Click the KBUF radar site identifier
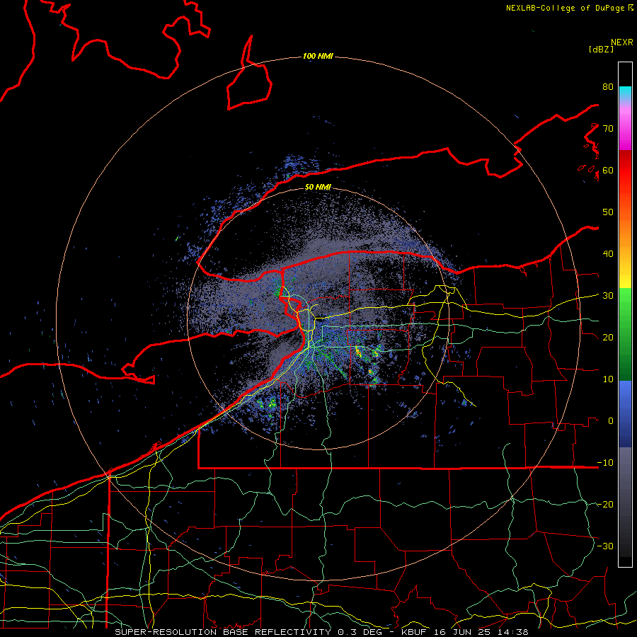The width and height of the screenshot is (637, 637). pos(415,632)
